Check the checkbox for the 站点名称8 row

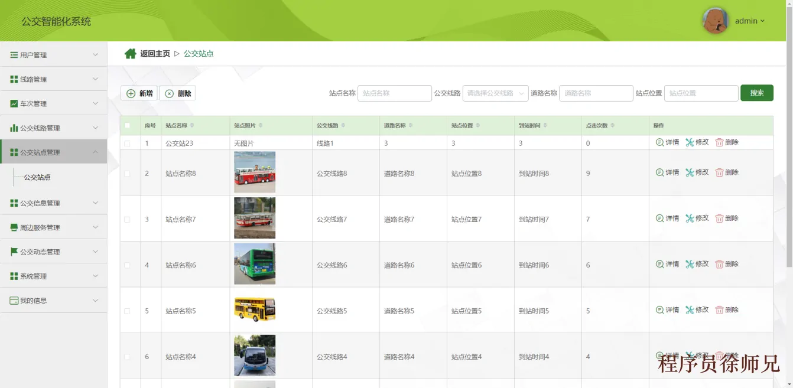tap(127, 174)
